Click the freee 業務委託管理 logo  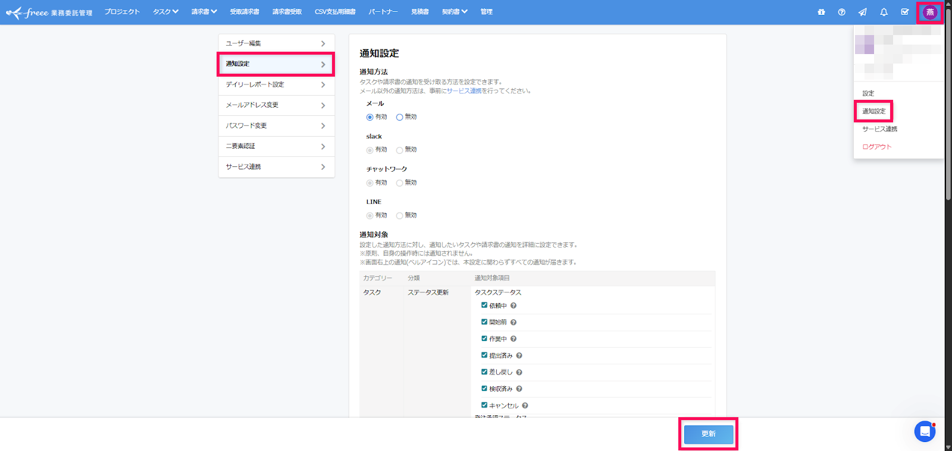point(49,12)
